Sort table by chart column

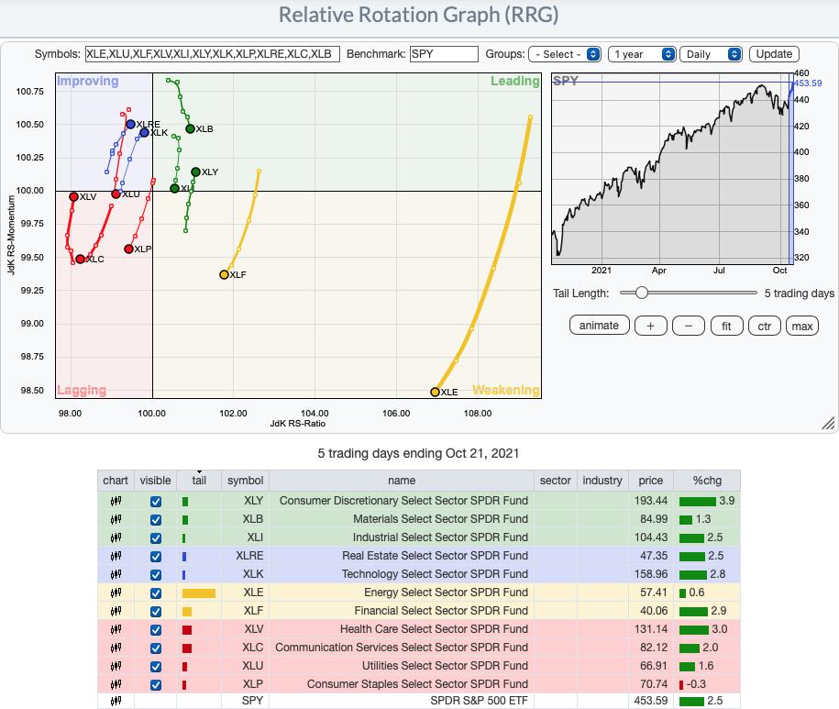(x=116, y=481)
